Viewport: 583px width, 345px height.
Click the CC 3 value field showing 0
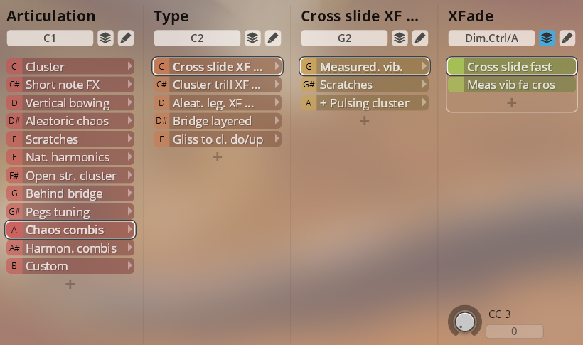click(515, 331)
